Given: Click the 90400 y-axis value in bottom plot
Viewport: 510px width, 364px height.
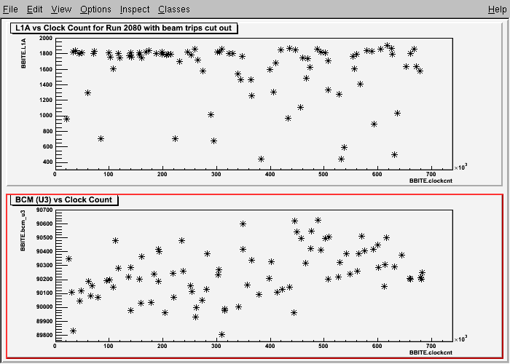Looking at the screenshot, I should coord(44,251).
